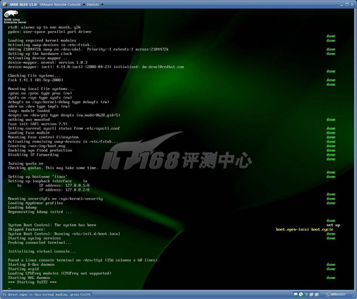
Task: Click the SUSE chameleon logo
Action: 11,14
